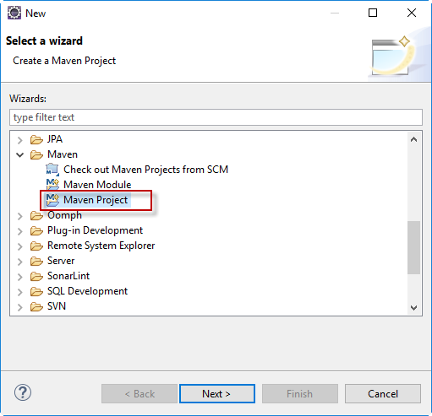432x416 pixels.
Task: Expand the JPA category
Action: (x=20, y=140)
